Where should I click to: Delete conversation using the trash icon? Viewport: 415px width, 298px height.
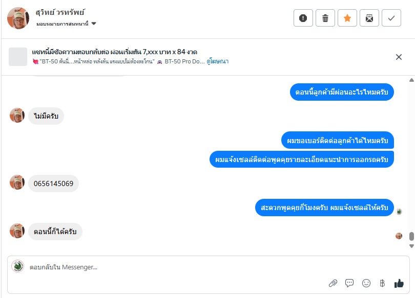pyautogui.click(x=325, y=18)
